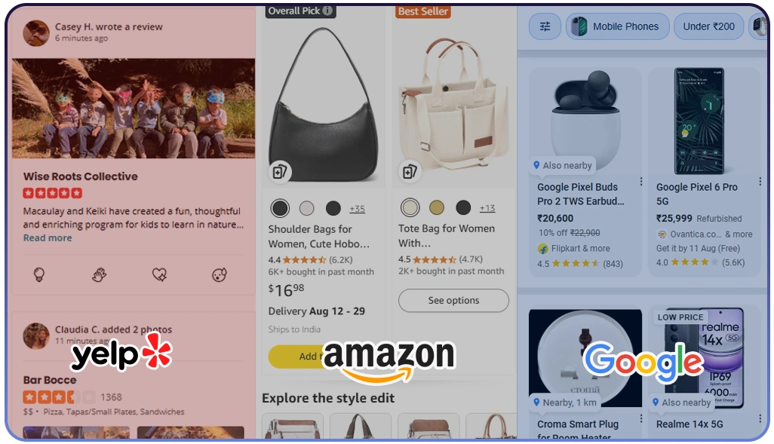774x444 pixels.
Task: Open three-dot menu for Croma Smart Plug
Action: pyautogui.click(x=640, y=418)
